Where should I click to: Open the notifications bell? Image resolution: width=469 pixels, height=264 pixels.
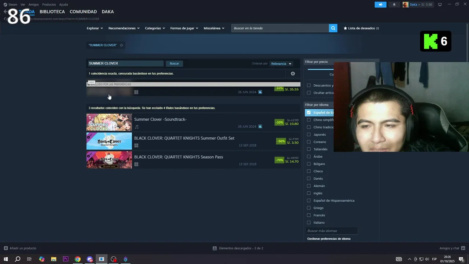coord(394,4)
